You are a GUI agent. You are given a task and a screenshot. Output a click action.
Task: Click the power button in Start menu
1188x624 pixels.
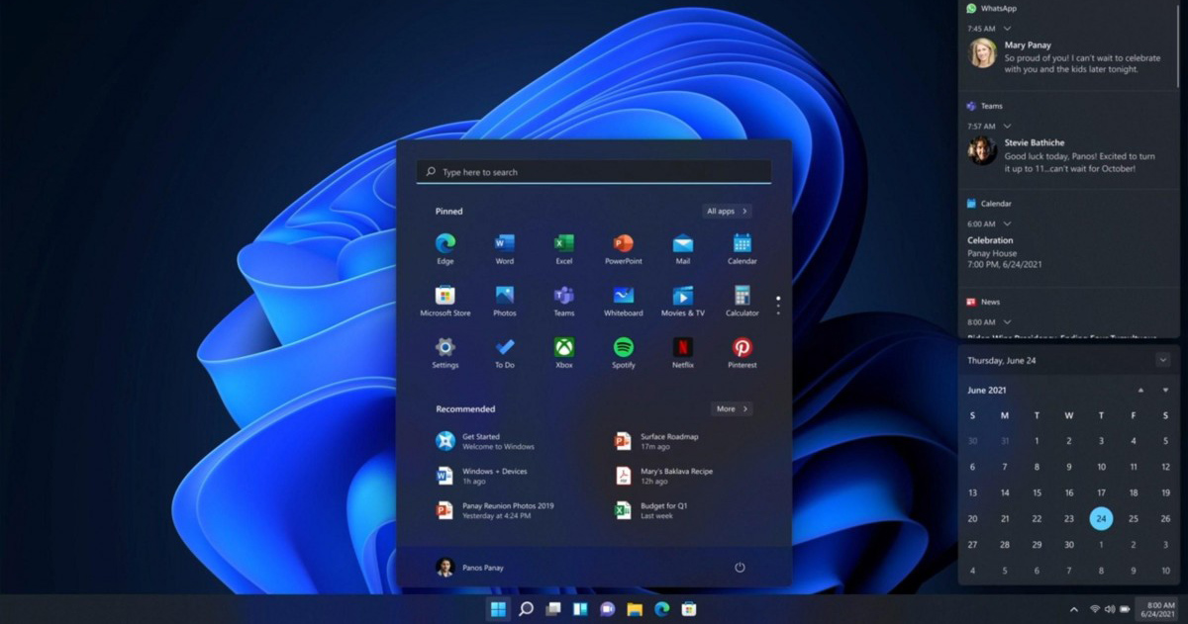(740, 568)
